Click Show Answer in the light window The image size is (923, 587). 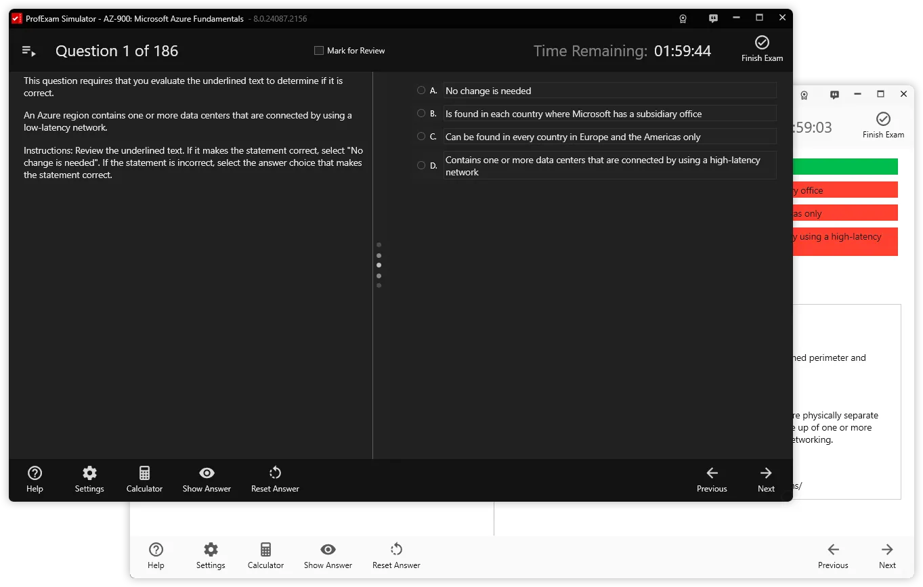coord(328,556)
